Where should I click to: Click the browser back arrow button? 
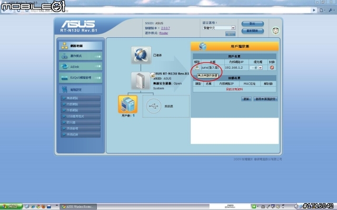point(4,10)
